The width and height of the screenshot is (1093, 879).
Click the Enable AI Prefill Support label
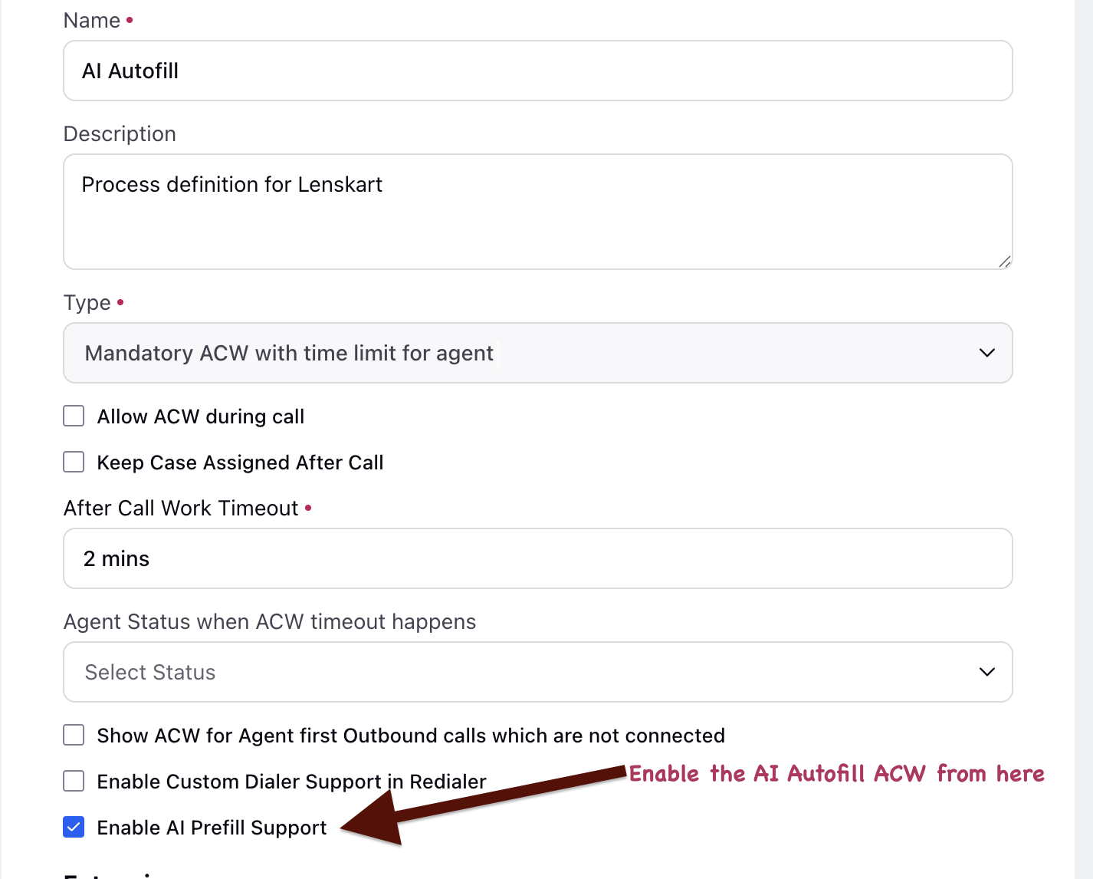(212, 828)
